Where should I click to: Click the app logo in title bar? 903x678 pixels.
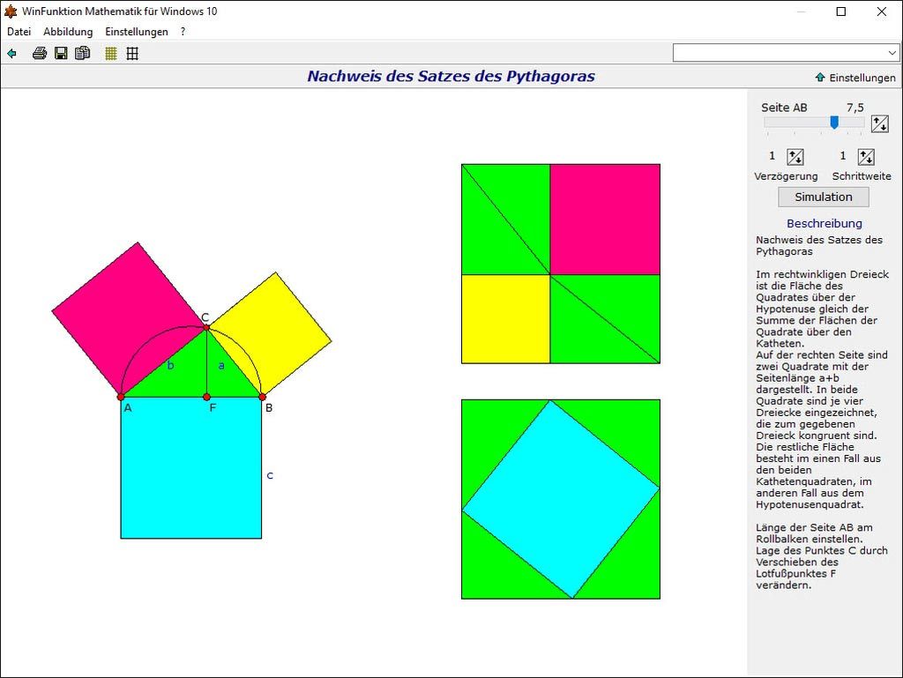11,11
